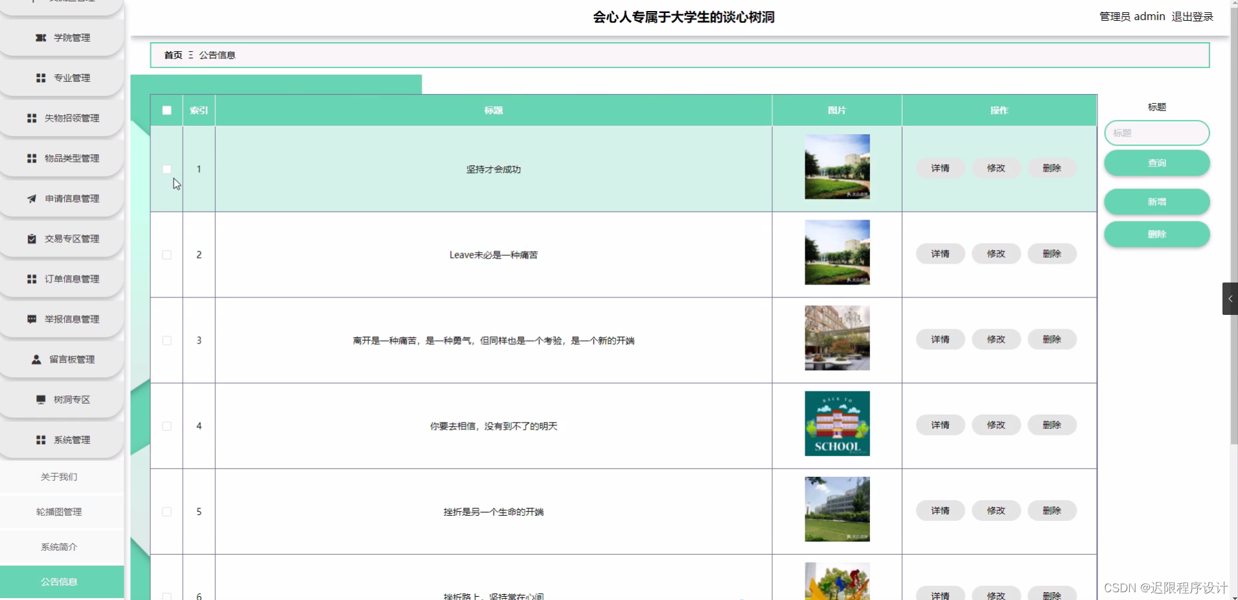Click the 交易专区管理 clipboard icon
This screenshot has width=1238, height=600.
coord(32,238)
